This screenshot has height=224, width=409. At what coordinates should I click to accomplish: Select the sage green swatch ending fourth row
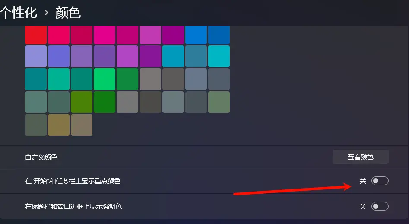tap(219, 102)
